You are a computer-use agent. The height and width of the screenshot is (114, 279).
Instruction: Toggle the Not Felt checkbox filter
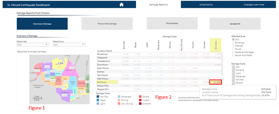pos(233,80)
